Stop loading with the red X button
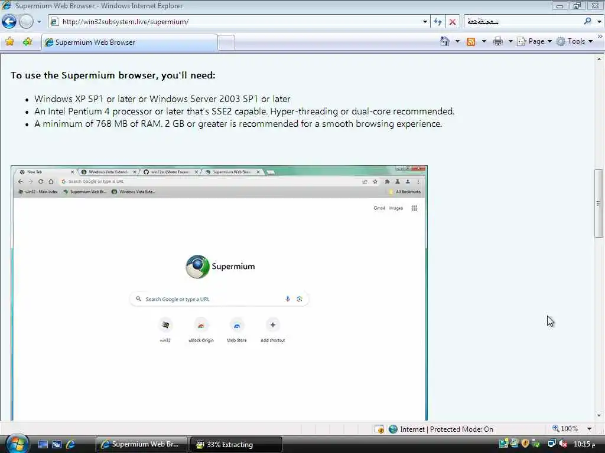 [453, 22]
